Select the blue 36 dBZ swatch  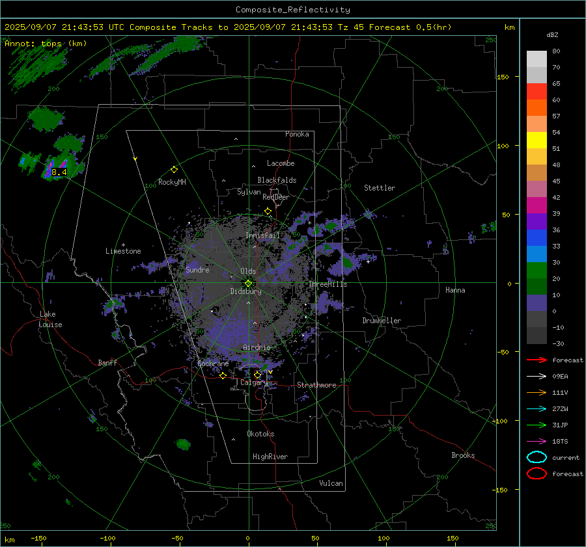(x=537, y=237)
